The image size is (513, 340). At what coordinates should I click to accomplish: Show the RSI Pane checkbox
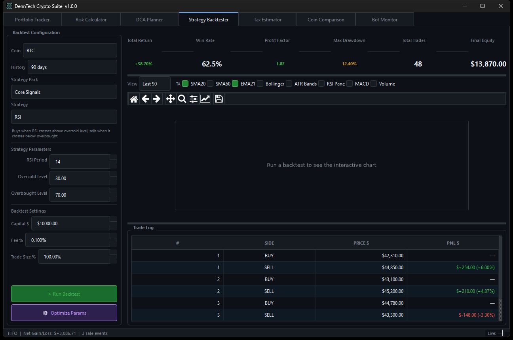(x=321, y=84)
